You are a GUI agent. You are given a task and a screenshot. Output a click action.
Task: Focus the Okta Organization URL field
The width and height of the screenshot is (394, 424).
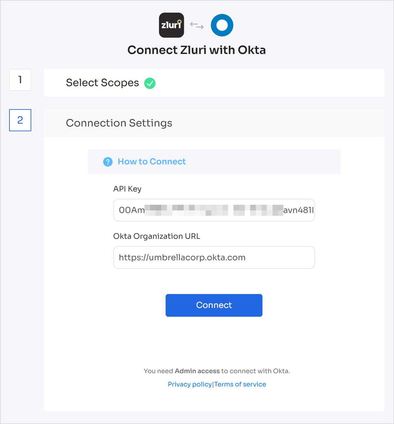tap(214, 257)
